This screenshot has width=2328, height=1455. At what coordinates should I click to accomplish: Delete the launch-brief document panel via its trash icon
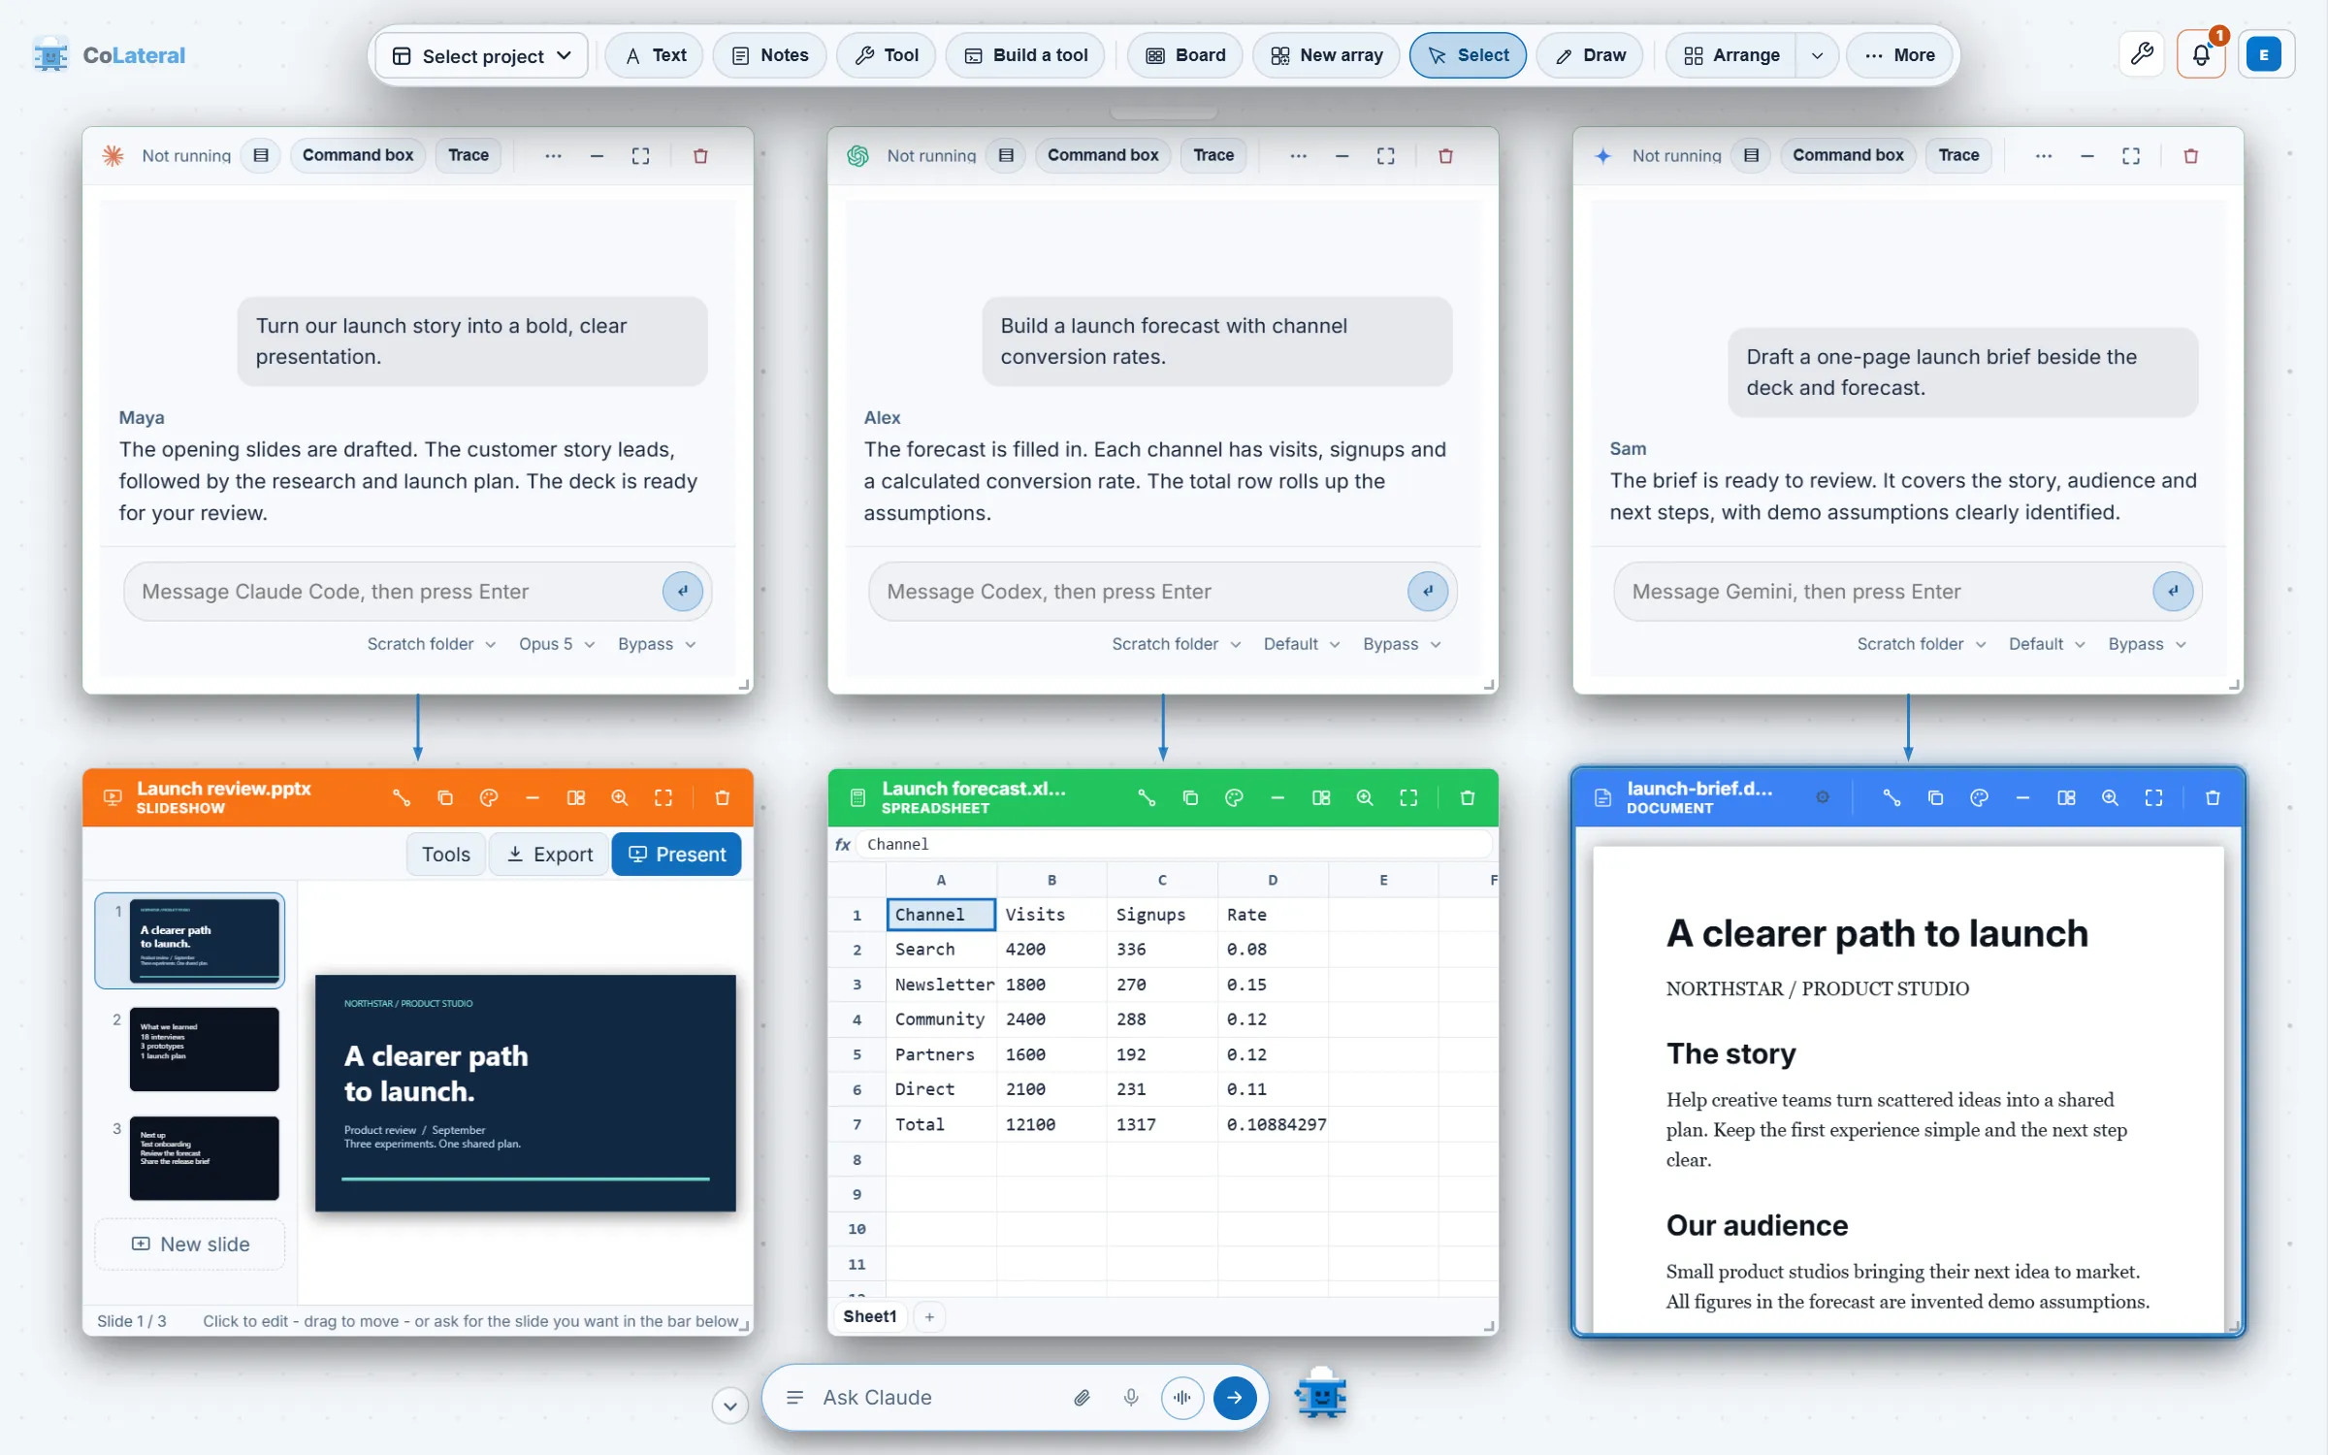[x=2213, y=797]
